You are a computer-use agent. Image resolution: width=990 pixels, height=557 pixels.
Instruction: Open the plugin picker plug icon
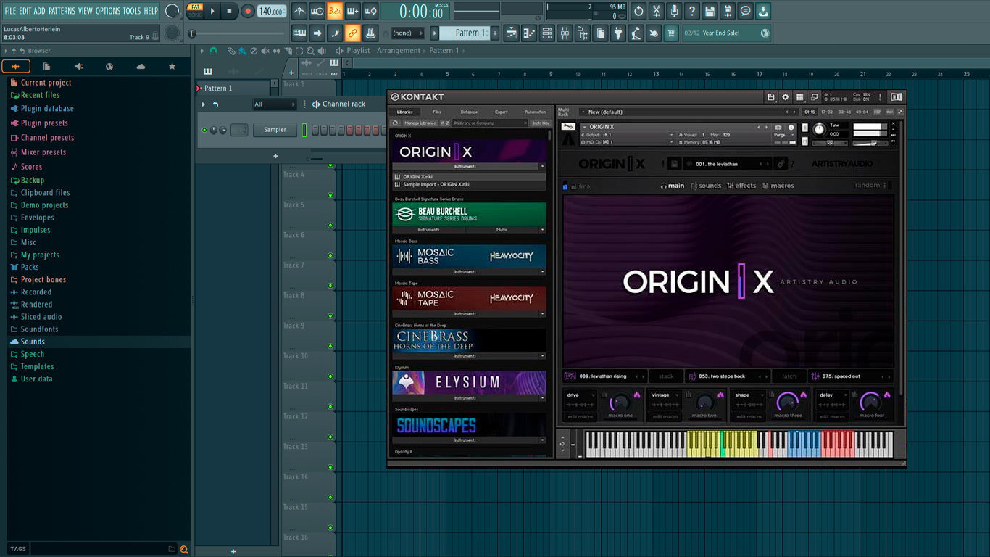point(618,33)
